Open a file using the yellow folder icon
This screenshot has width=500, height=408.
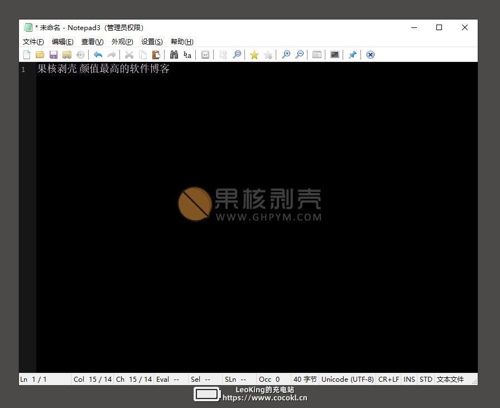pos(40,55)
